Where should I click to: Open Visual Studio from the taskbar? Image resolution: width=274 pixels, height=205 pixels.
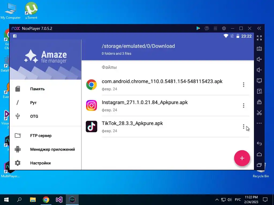coord(59,200)
